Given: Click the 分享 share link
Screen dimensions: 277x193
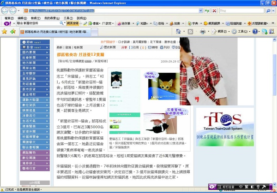Looking at the screenshot, I should point(124,47).
